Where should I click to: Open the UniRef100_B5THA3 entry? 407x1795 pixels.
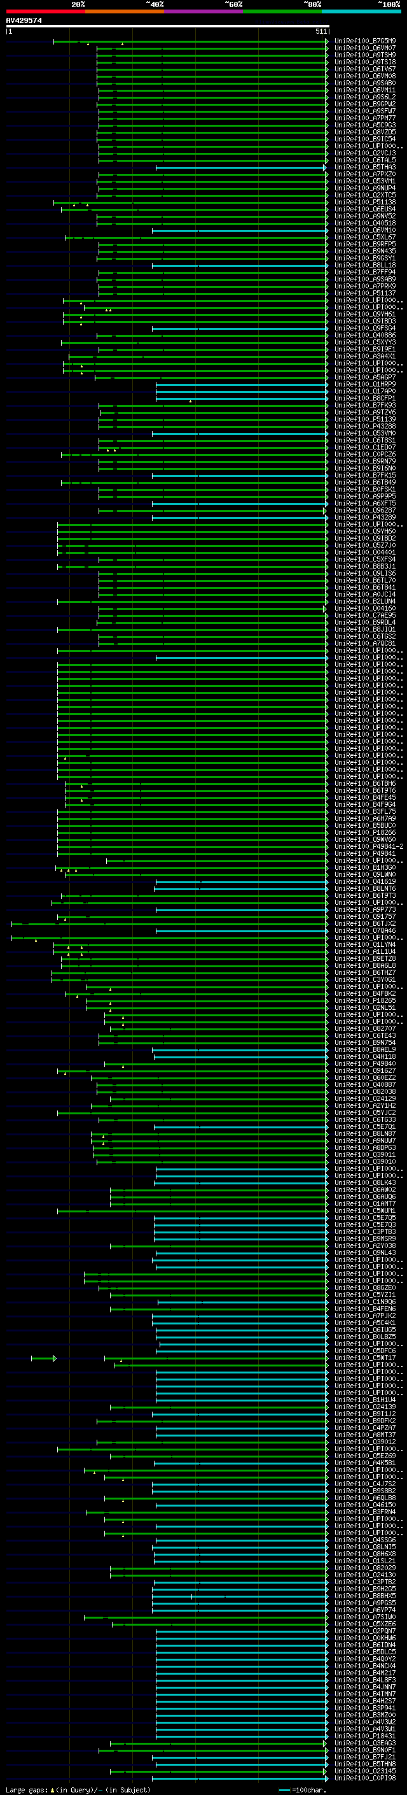pyautogui.click(x=365, y=167)
